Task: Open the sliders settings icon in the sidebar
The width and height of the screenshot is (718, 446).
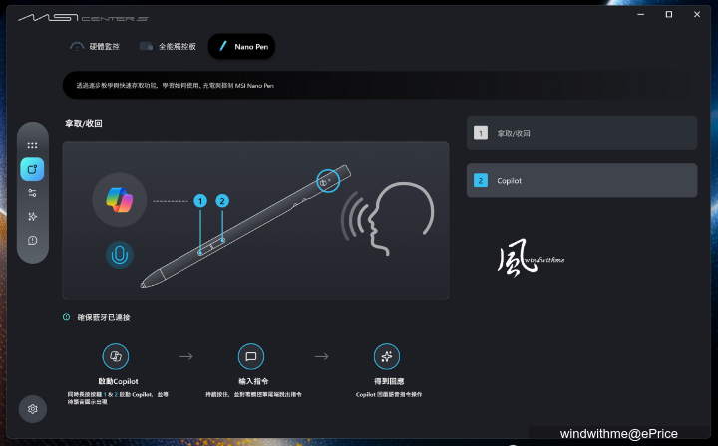Action: 32,193
